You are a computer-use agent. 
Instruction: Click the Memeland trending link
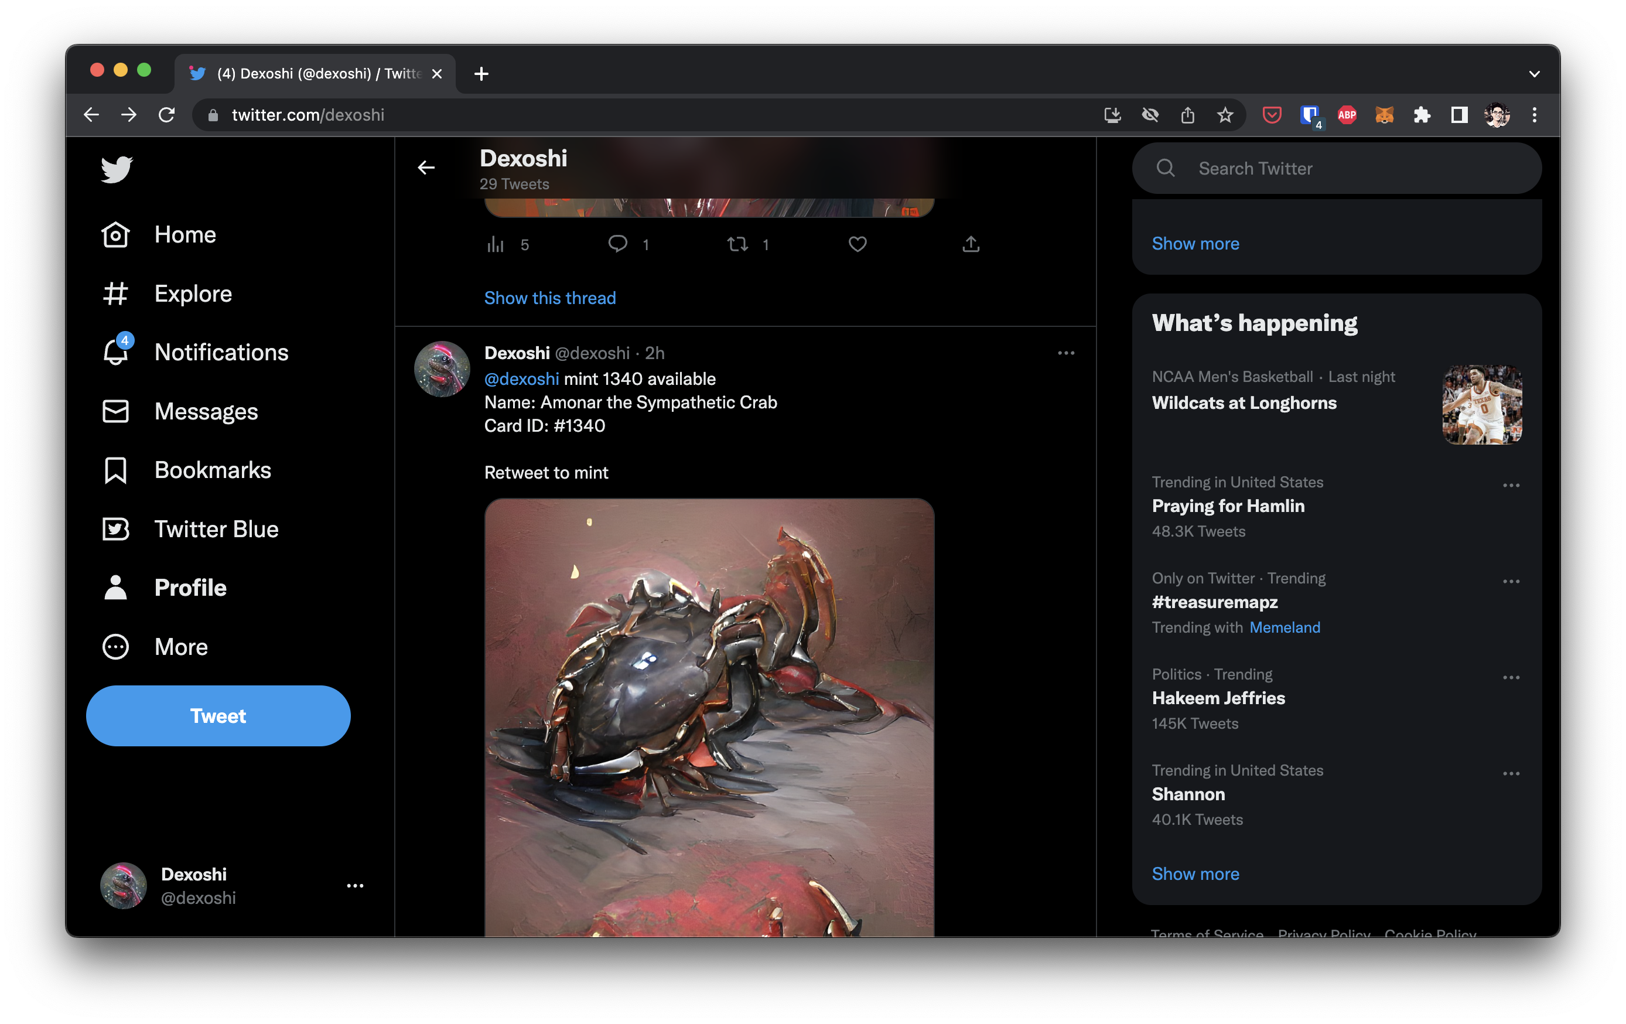click(1285, 627)
